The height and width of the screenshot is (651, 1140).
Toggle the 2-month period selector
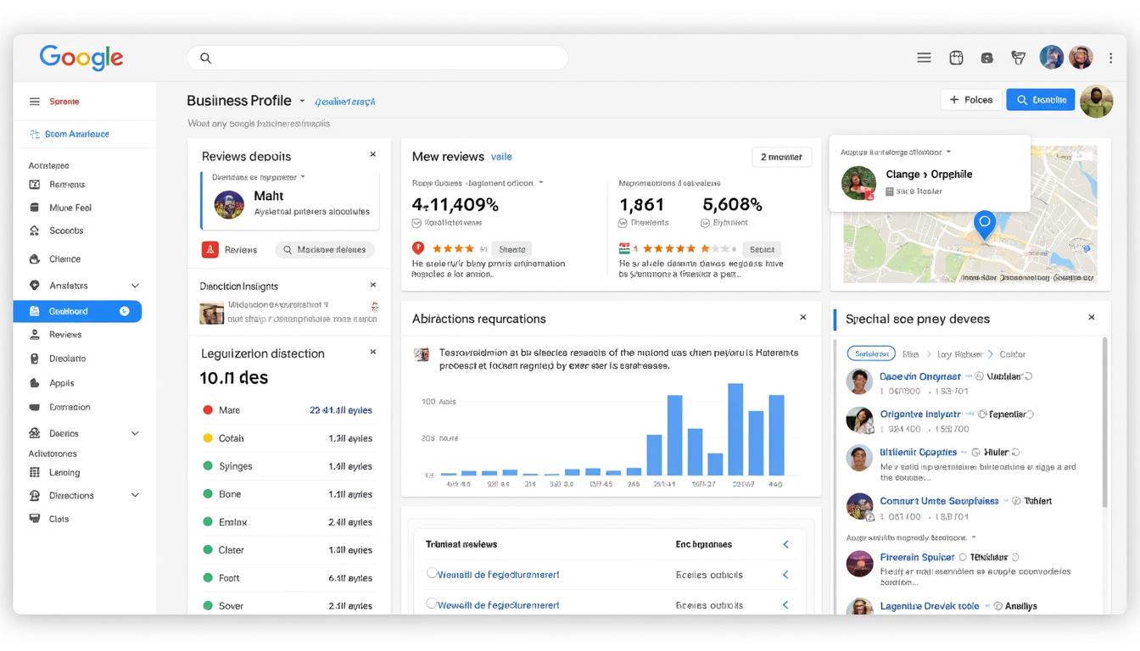780,156
